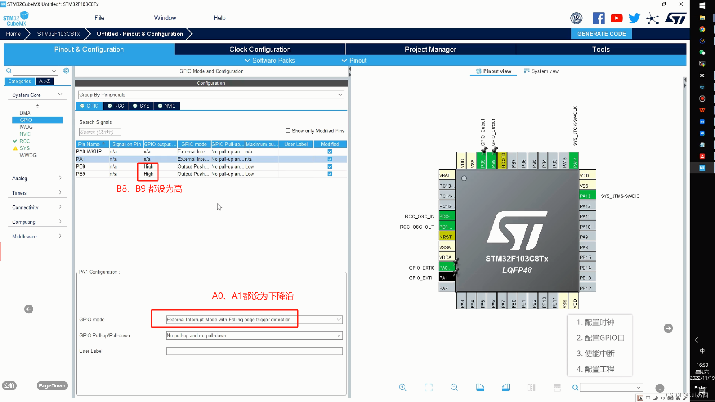Click the Search Signals input field
Image resolution: width=715 pixels, height=402 pixels.
point(100,132)
